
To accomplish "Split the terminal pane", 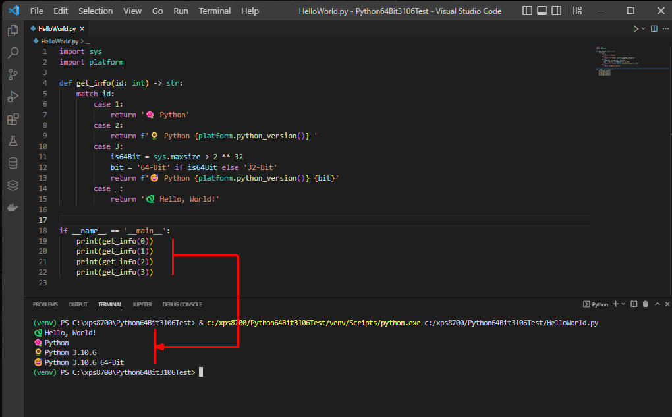I will coord(634,304).
